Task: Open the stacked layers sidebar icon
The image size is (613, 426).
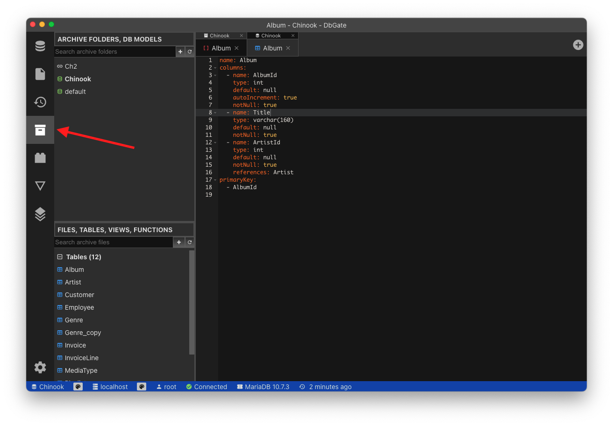Action: click(40, 214)
